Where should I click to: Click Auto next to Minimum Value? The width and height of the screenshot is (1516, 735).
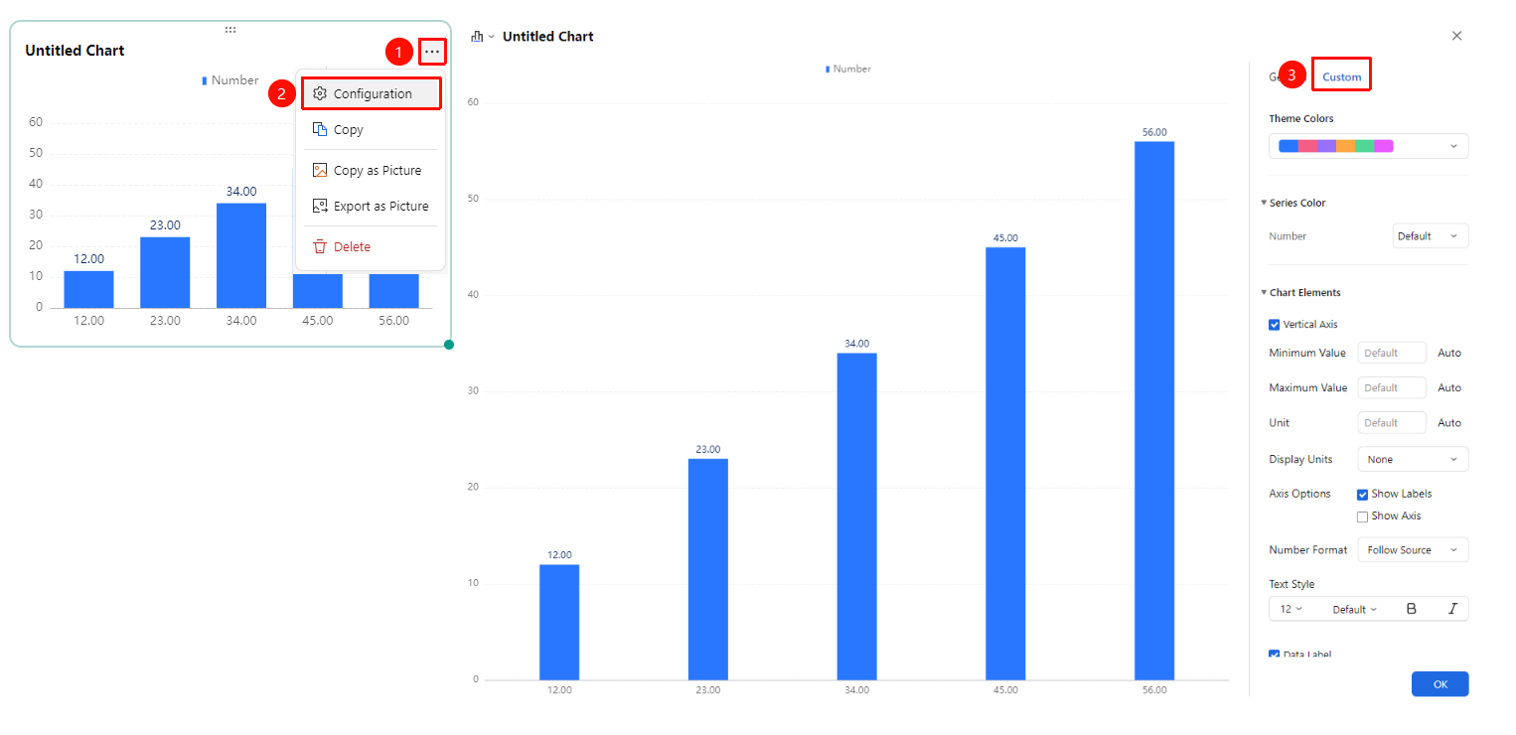(x=1449, y=354)
